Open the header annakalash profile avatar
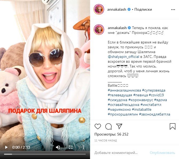The height and width of the screenshot is (159, 179). pos(99,9)
